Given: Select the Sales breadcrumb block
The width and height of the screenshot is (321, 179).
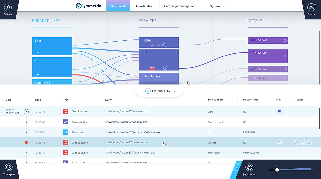Looking at the screenshot, I should click(x=52, y=46).
